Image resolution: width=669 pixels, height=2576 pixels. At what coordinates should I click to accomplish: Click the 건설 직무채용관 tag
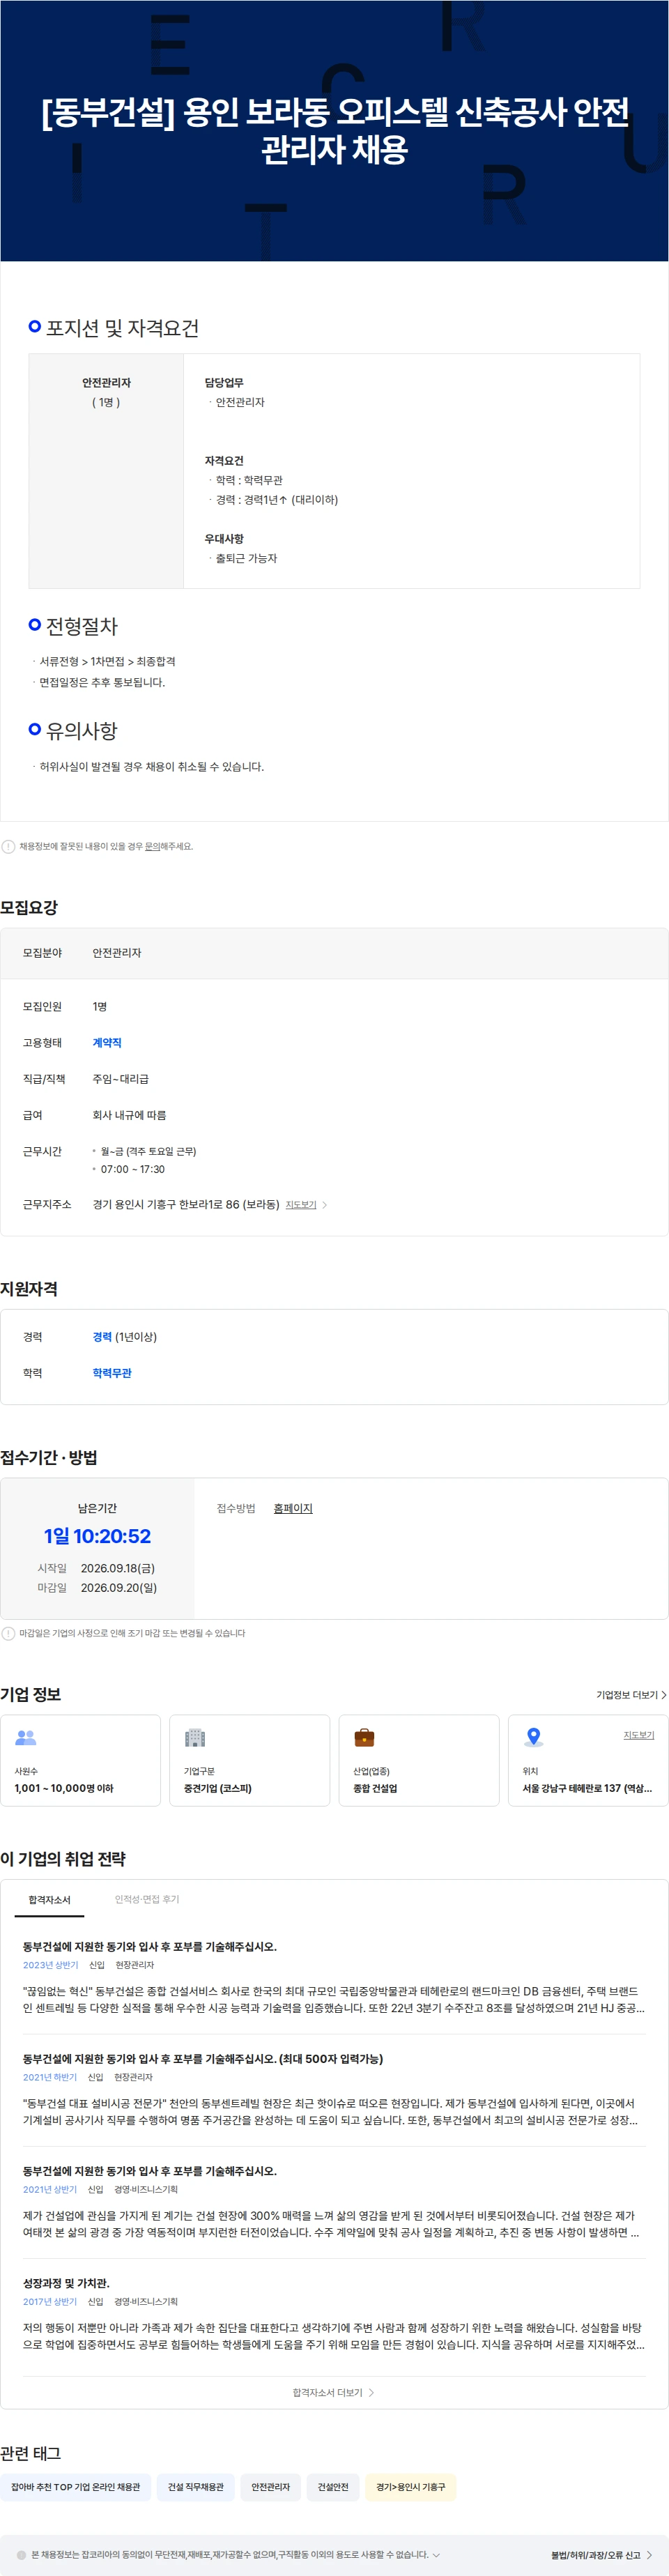[195, 2486]
